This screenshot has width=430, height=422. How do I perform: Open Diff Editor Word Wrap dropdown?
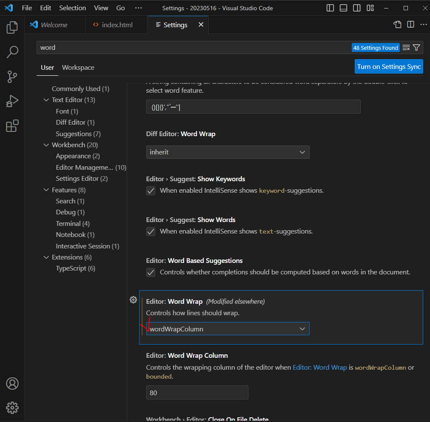228,152
